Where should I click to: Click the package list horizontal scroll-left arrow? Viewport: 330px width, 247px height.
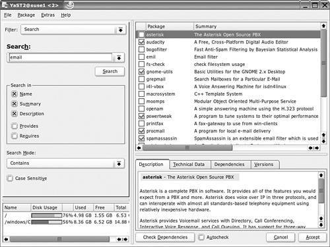(x=139, y=148)
